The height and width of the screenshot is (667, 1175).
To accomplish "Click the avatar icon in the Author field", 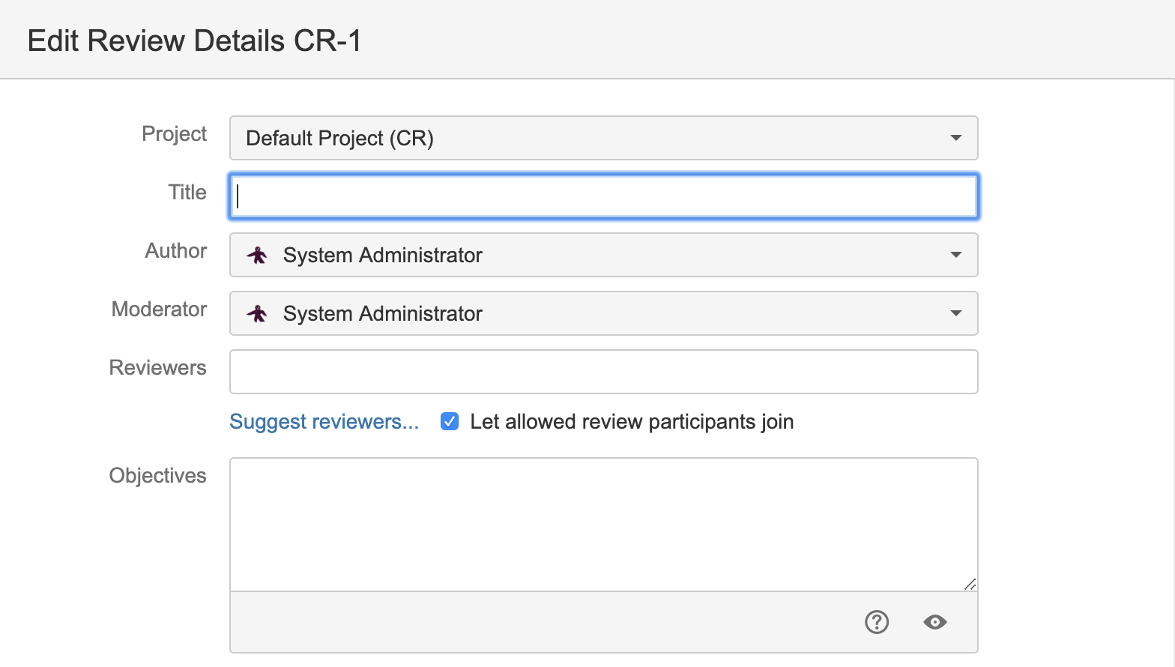I will pyautogui.click(x=257, y=256).
